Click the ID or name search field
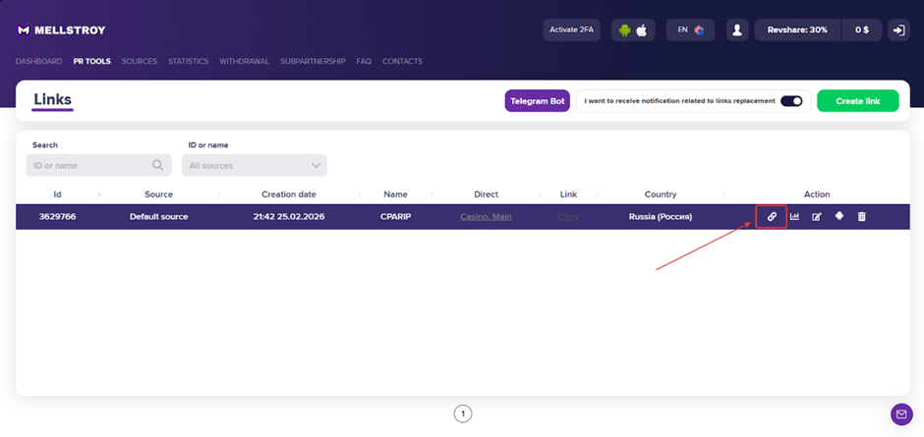Screen dimensions: 924x437 (x=88, y=166)
